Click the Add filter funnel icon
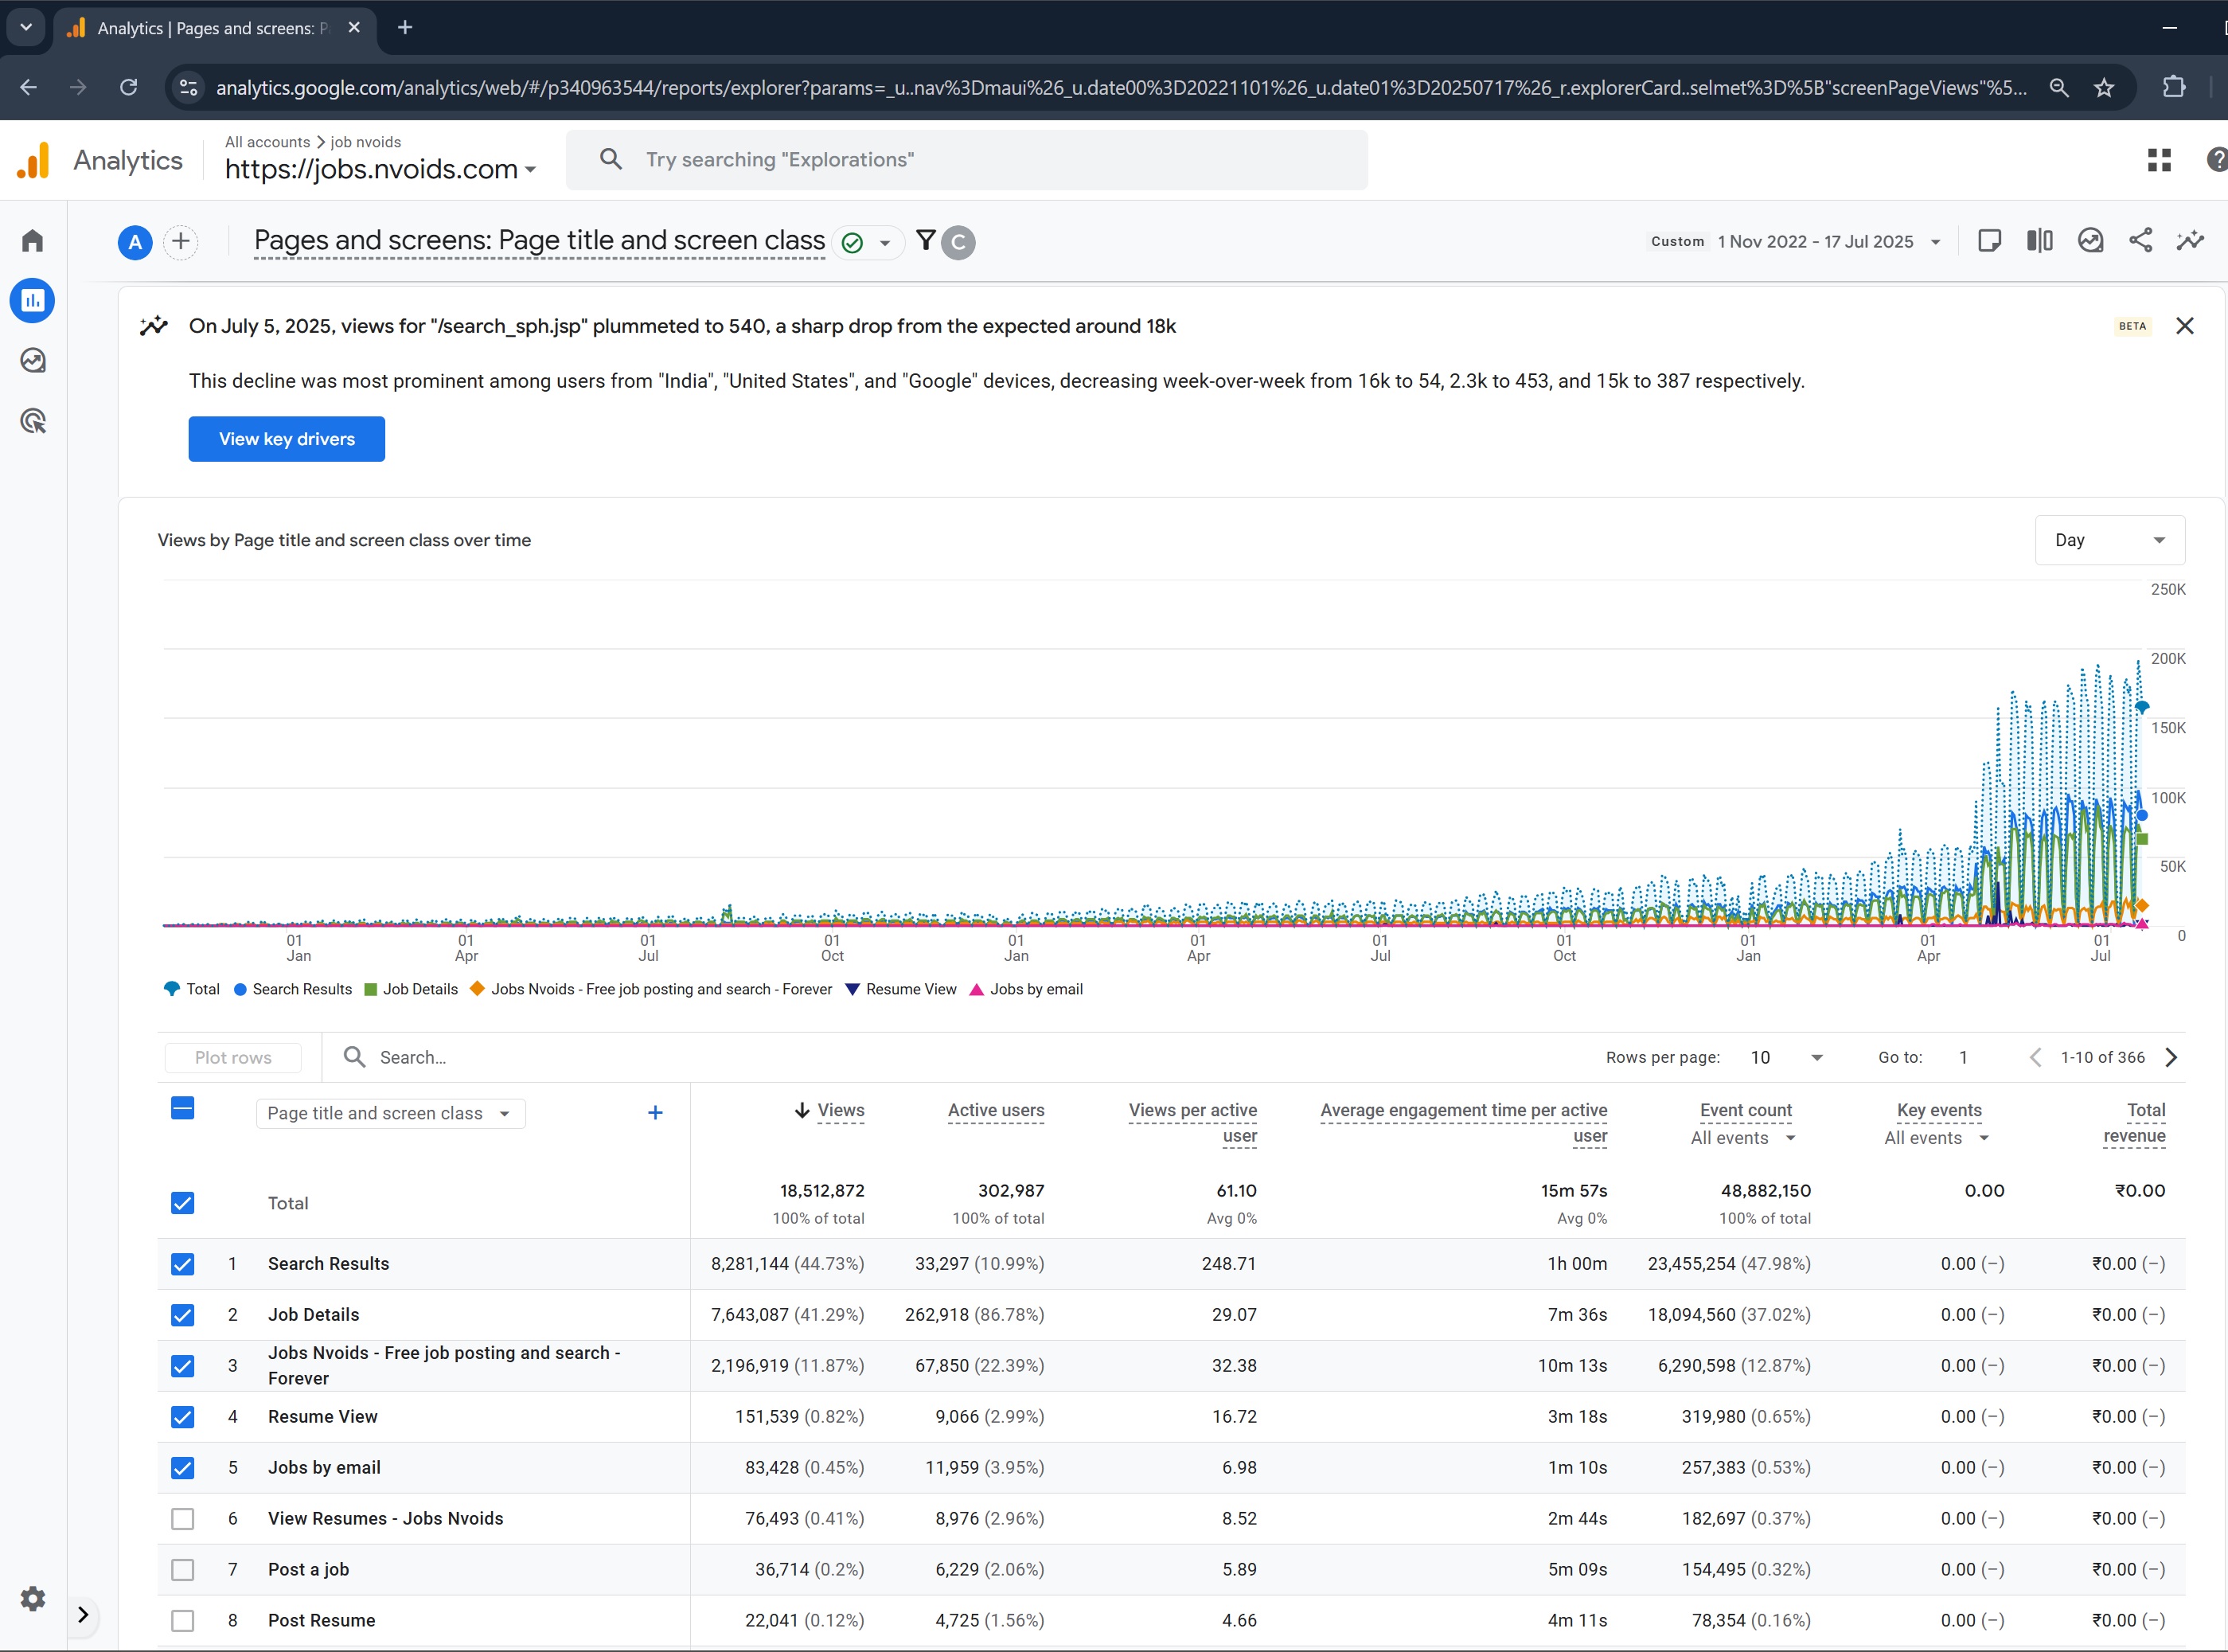This screenshot has height=1652, width=2228. pos(926,240)
